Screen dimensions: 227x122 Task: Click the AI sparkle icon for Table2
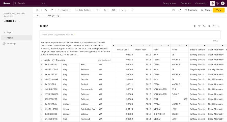[194, 26]
